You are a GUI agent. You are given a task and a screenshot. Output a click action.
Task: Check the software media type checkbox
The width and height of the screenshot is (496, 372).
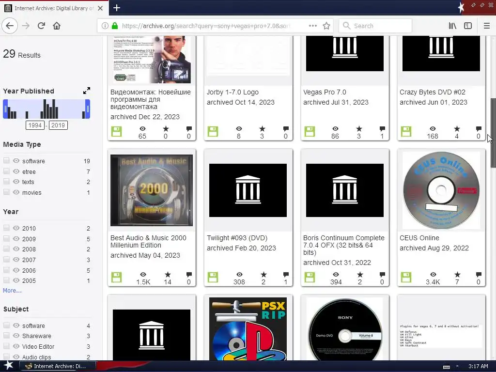(x=6, y=160)
